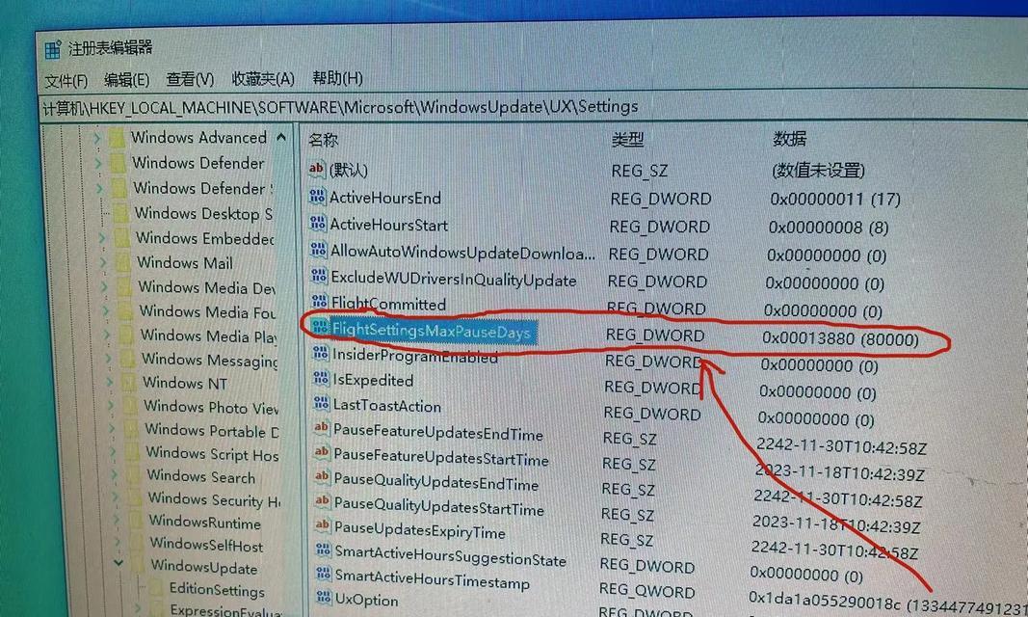Click the Windows Mail folder icon
Viewport: 1028px width, 617px height.
coord(123,262)
